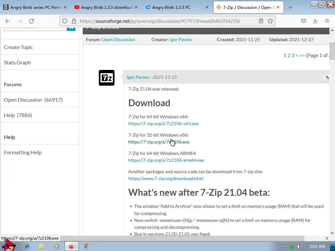Click text "7-Zip 21.06 was released."
335x251 pixels.
tap(154, 89)
